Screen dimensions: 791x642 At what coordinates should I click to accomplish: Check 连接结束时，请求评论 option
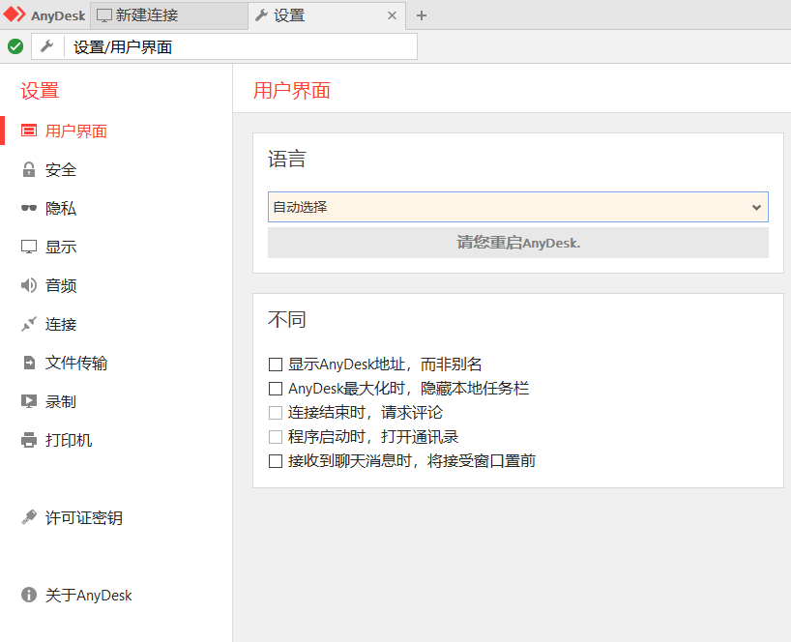pyautogui.click(x=276, y=413)
